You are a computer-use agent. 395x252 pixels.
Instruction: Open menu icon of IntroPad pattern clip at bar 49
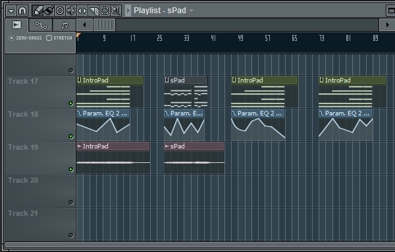[234, 80]
